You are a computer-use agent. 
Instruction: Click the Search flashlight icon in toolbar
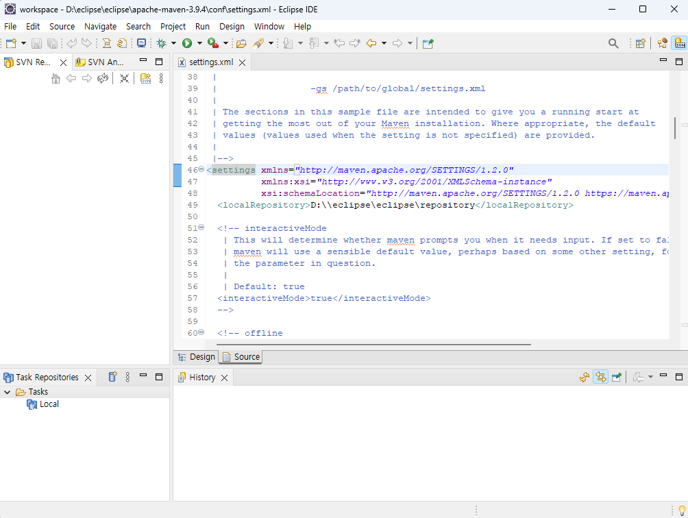pos(258,43)
